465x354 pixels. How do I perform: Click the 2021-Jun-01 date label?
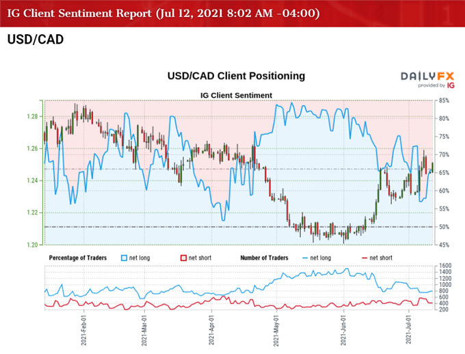pos(343,330)
